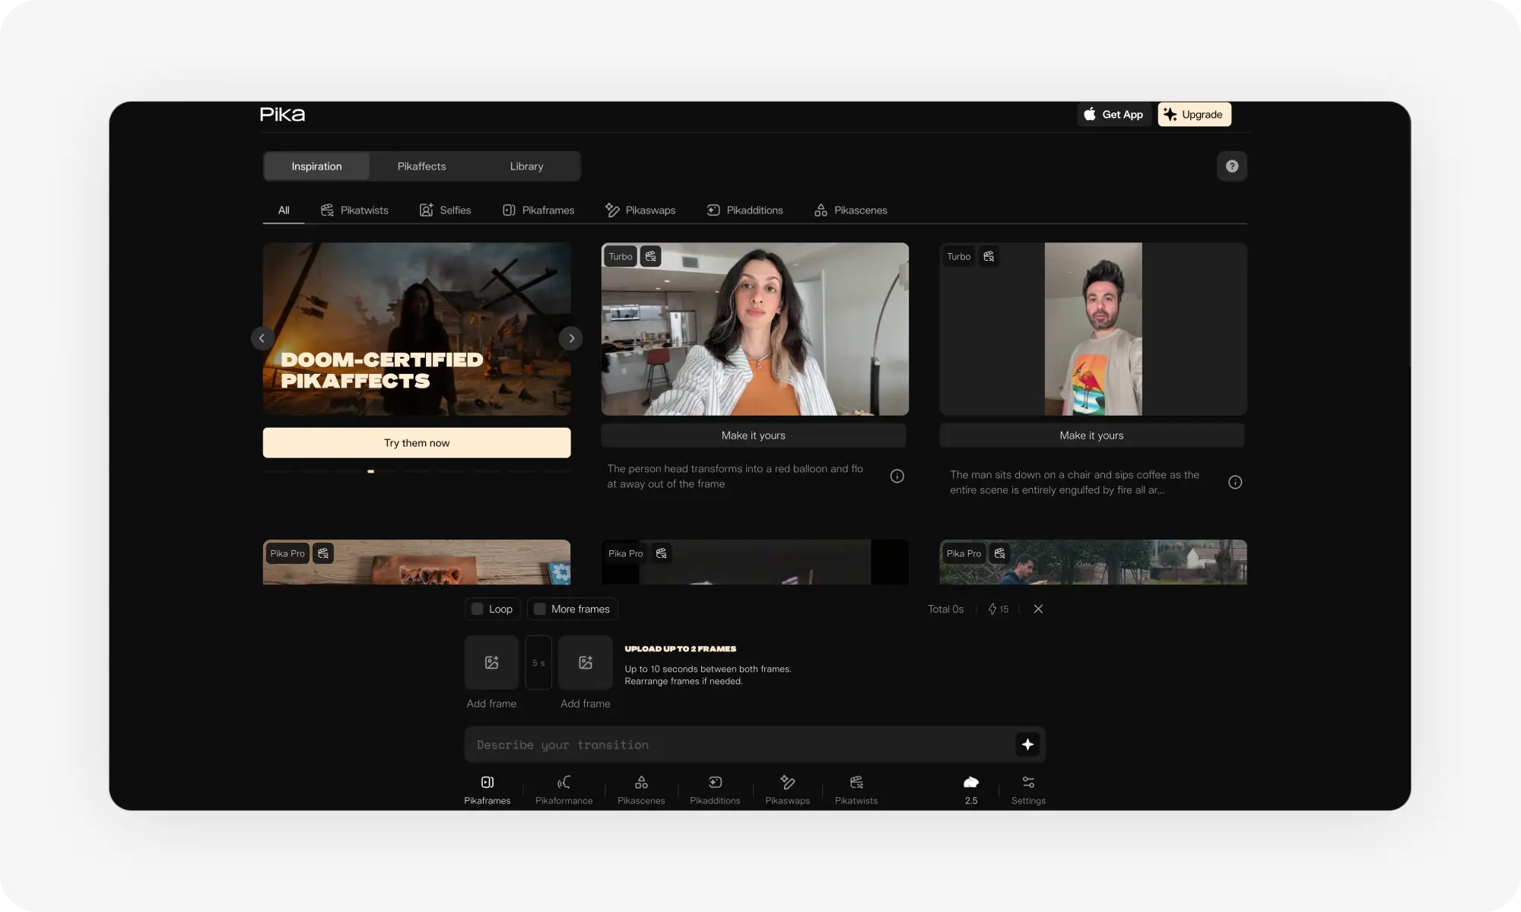Click the help question mark icon
Viewport: 1521px width, 912px height.
1231,166
